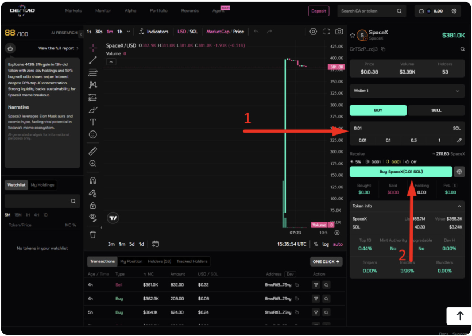Collapse the Token Info section
The width and height of the screenshot is (472, 336).
(x=459, y=206)
